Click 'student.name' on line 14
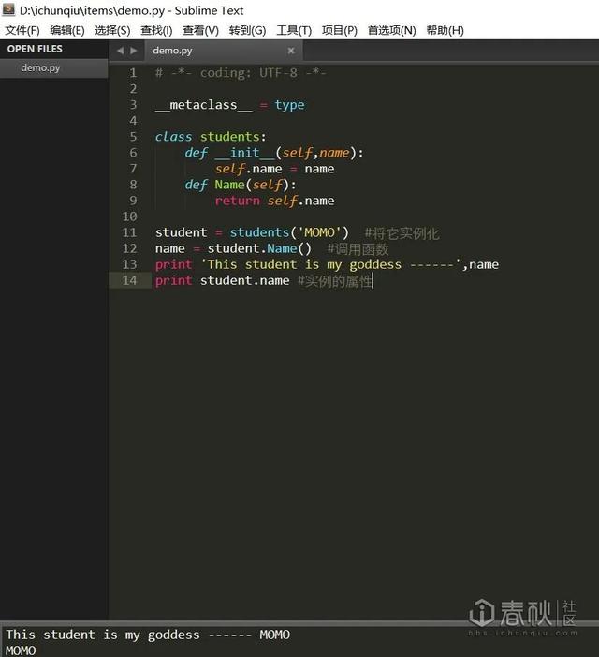The width and height of the screenshot is (599, 657). (244, 281)
